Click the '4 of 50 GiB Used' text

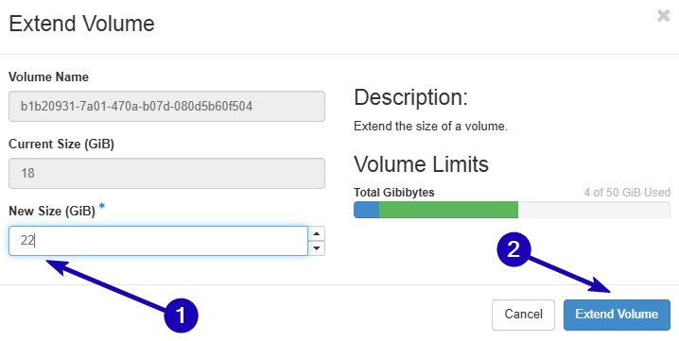pyautogui.click(x=627, y=192)
